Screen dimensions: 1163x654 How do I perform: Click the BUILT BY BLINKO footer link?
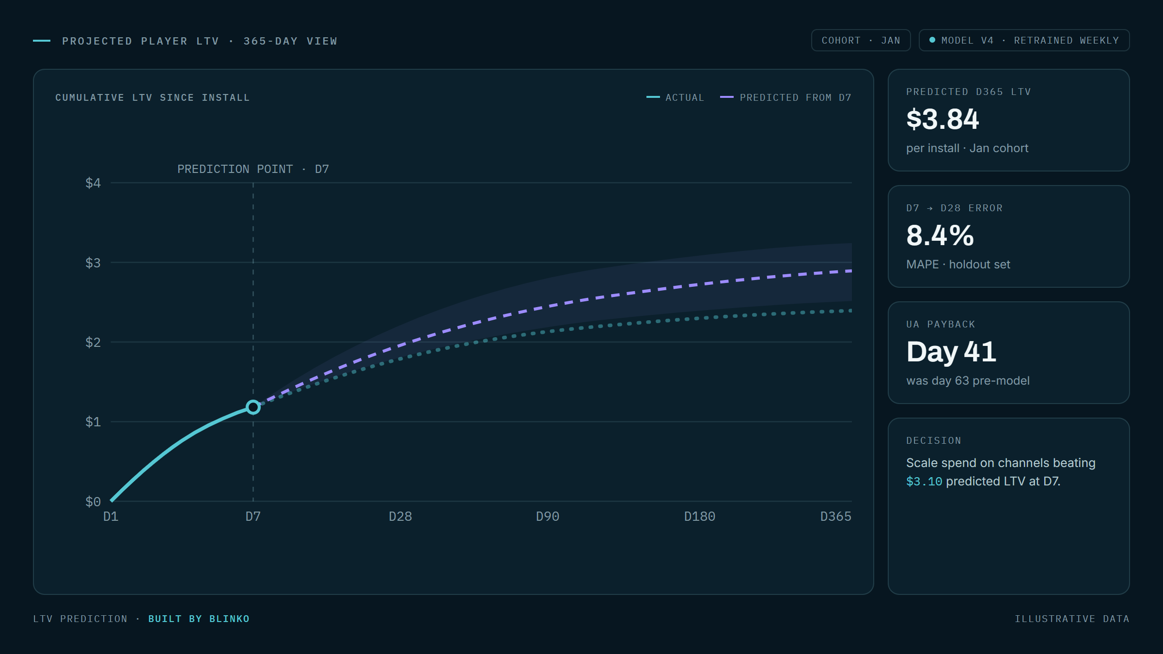pyautogui.click(x=199, y=619)
